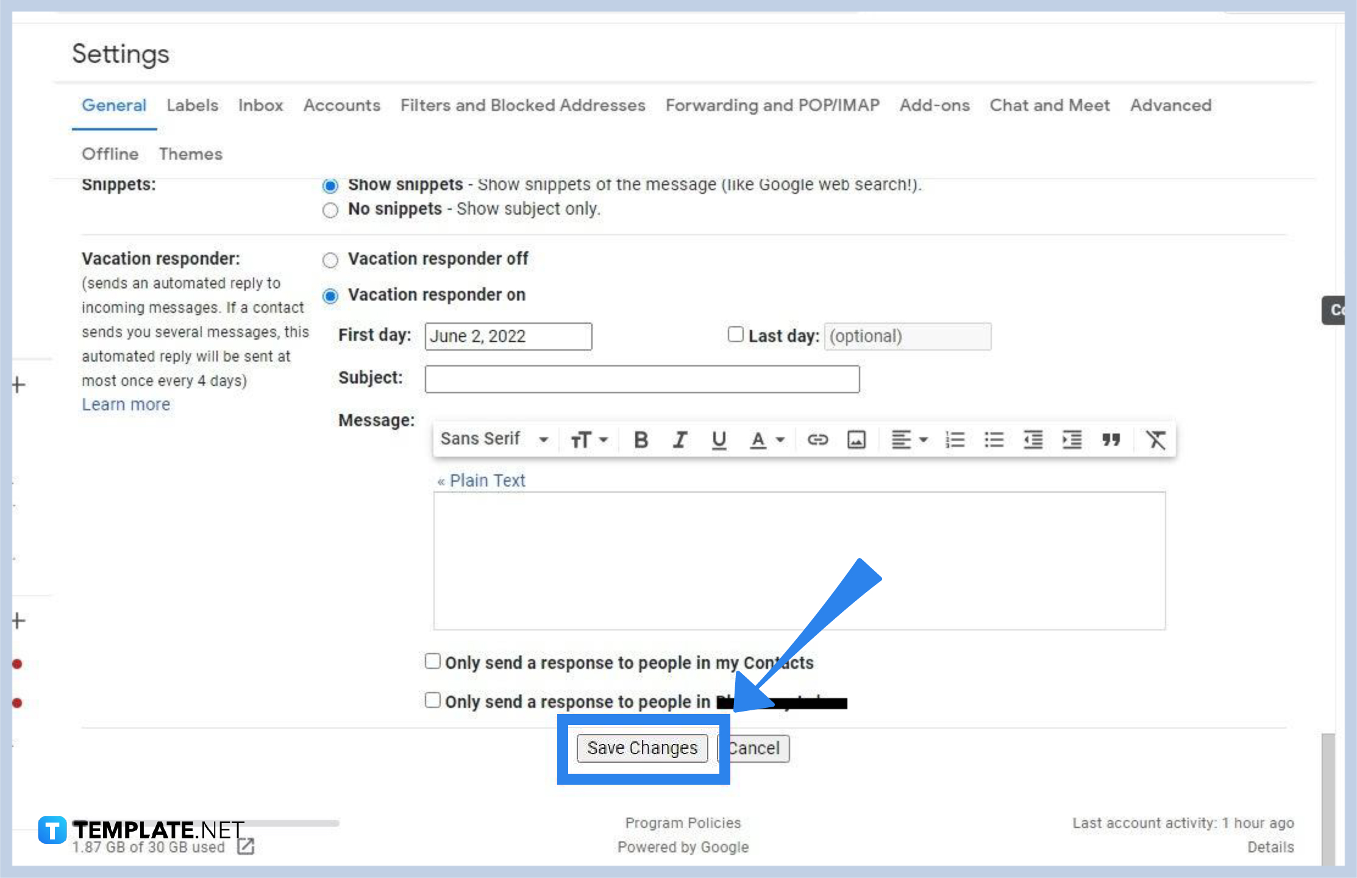Check only send response to people in Contacts

(x=432, y=661)
